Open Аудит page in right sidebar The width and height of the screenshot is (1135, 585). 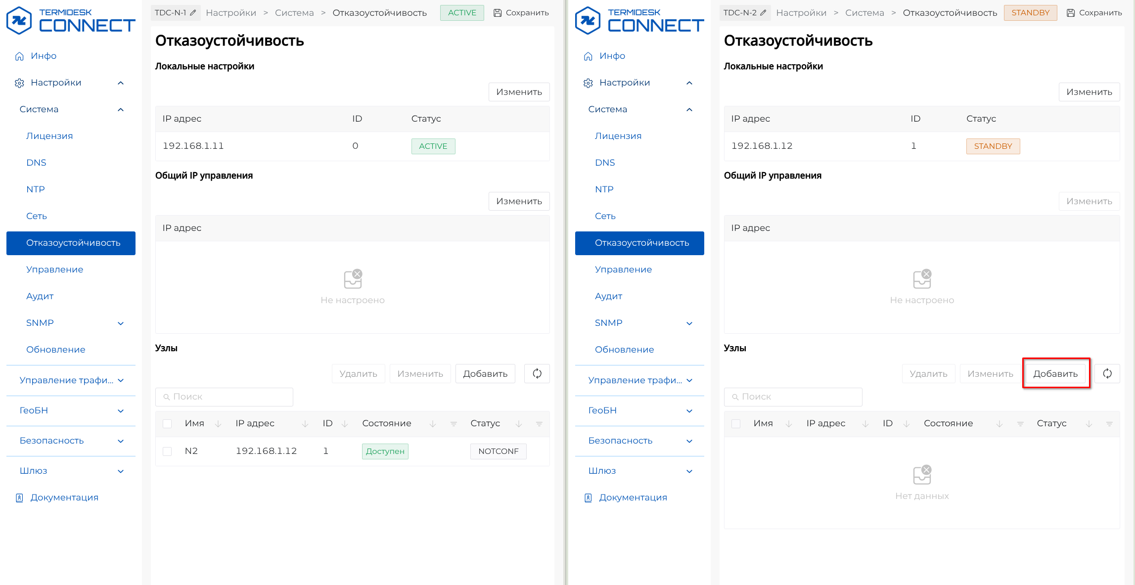pyautogui.click(x=608, y=296)
